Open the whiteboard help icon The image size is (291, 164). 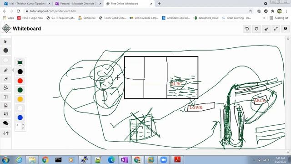coord(286,29)
